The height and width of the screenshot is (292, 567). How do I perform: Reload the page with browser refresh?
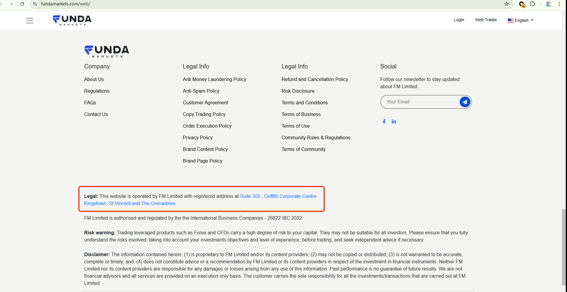tap(22, 4)
